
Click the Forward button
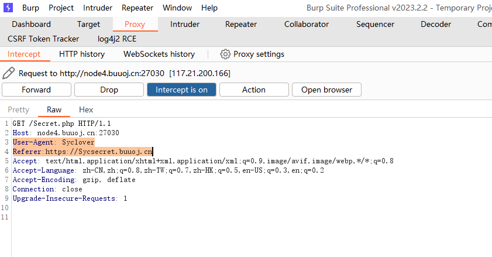pos(36,90)
